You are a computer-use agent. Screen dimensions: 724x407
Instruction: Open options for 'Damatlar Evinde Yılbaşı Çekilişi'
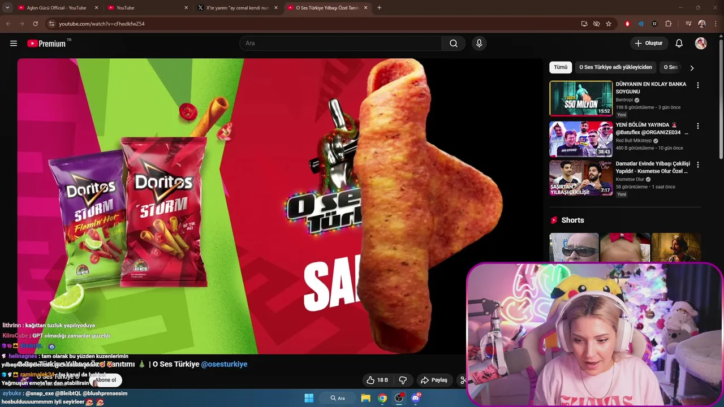point(697,165)
